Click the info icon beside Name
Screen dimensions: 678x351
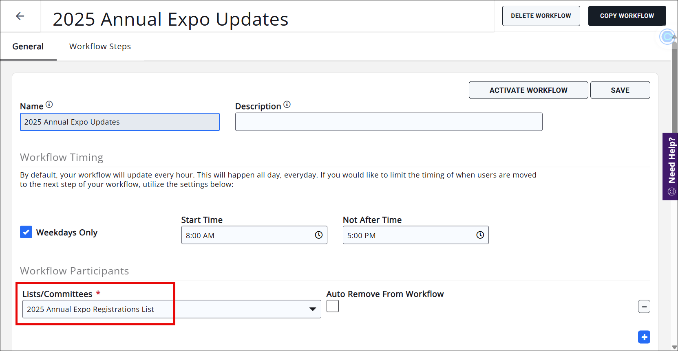(x=49, y=105)
